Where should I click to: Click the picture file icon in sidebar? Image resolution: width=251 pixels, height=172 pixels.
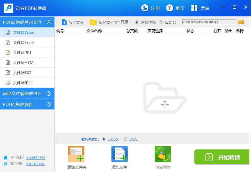tap(8, 83)
